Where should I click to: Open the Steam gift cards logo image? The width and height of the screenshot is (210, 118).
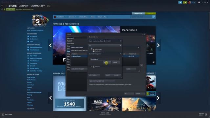[x=40, y=20]
